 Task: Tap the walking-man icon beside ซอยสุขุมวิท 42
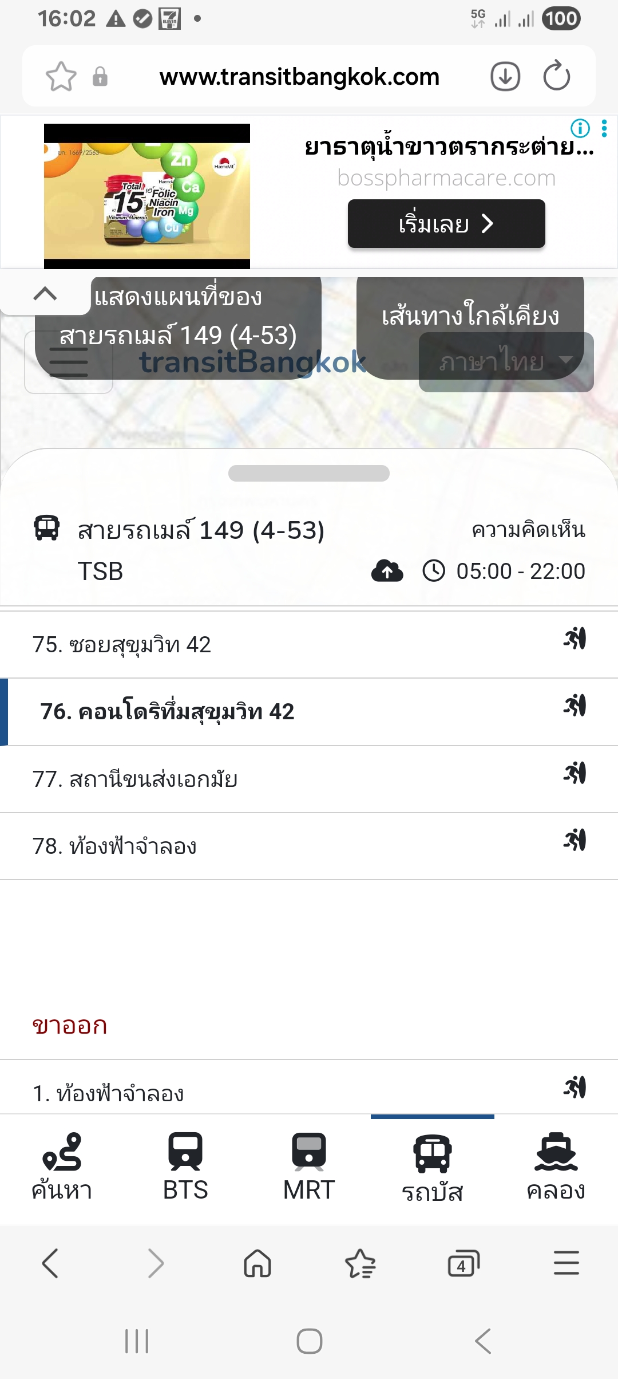pyautogui.click(x=575, y=639)
